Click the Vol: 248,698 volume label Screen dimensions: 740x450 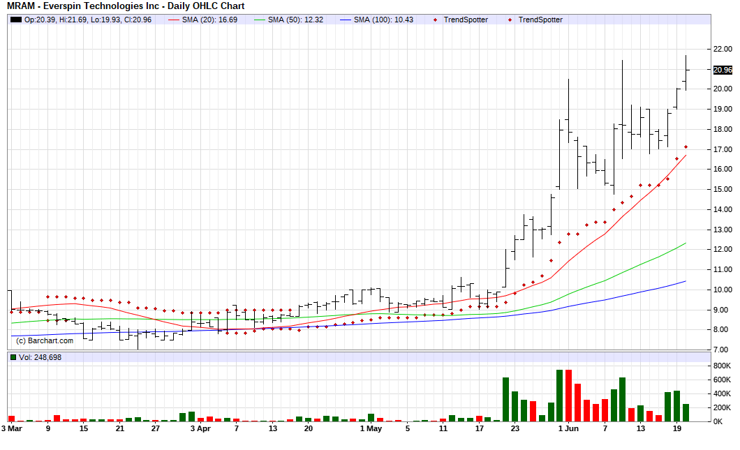tap(40, 357)
